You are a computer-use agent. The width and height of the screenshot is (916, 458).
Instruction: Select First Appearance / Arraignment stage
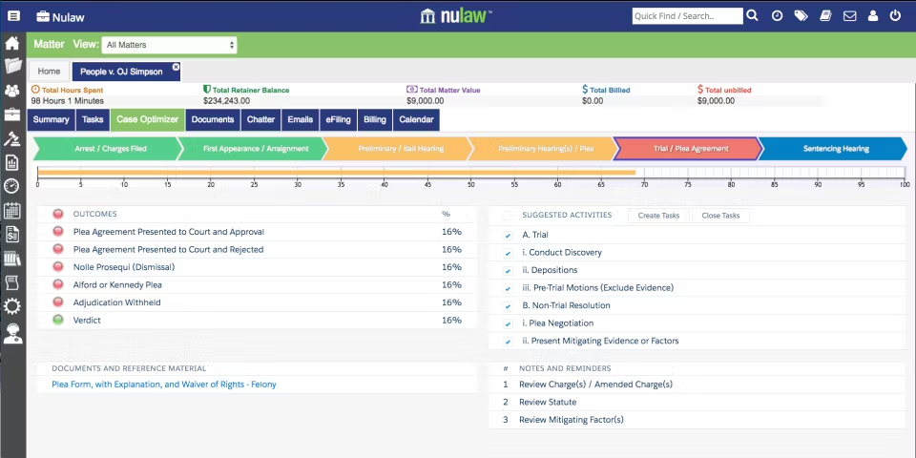coord(253,149)
